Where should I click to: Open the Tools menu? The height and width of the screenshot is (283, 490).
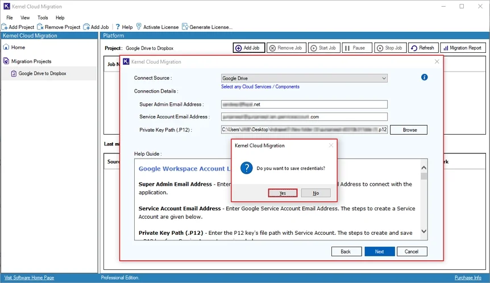43,18
